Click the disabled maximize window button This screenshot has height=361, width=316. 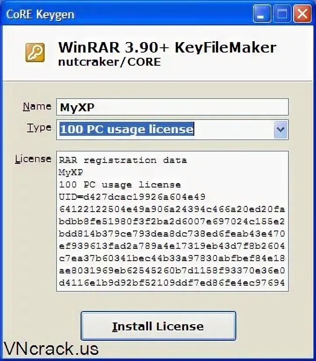[282, 14]
